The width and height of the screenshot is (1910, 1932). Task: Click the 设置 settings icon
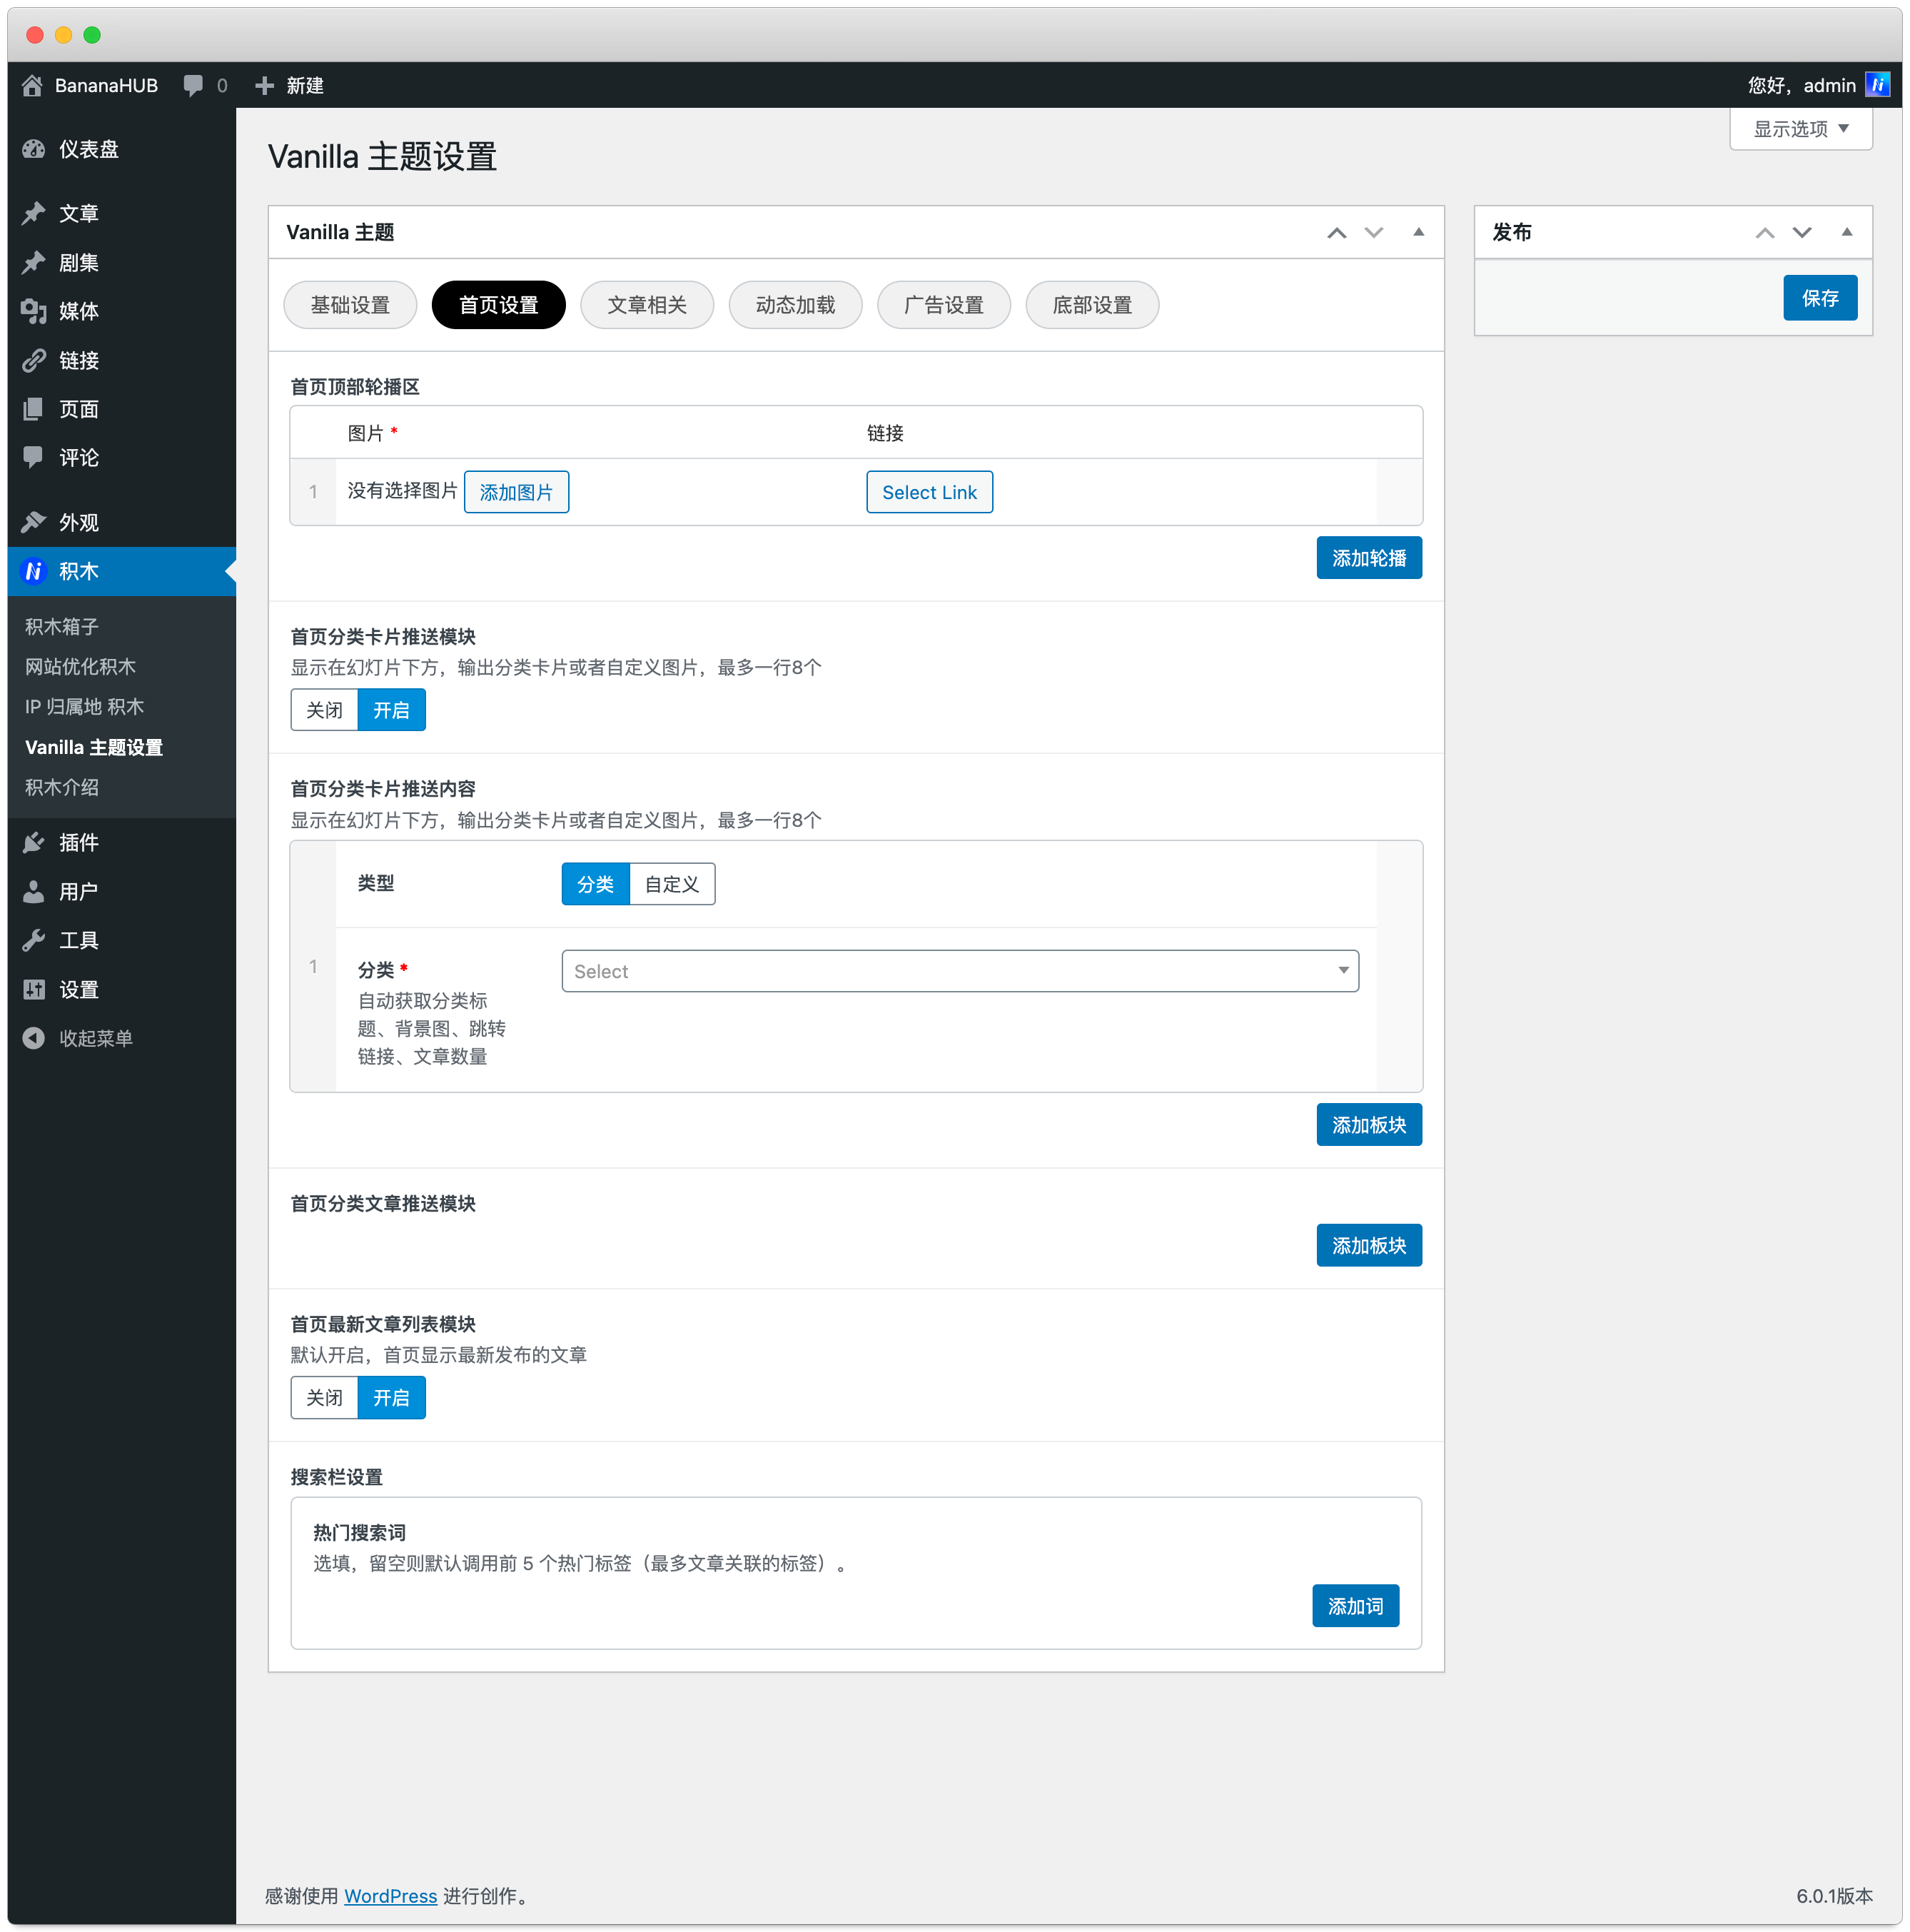pyautogui.click(x=34, y=989)
